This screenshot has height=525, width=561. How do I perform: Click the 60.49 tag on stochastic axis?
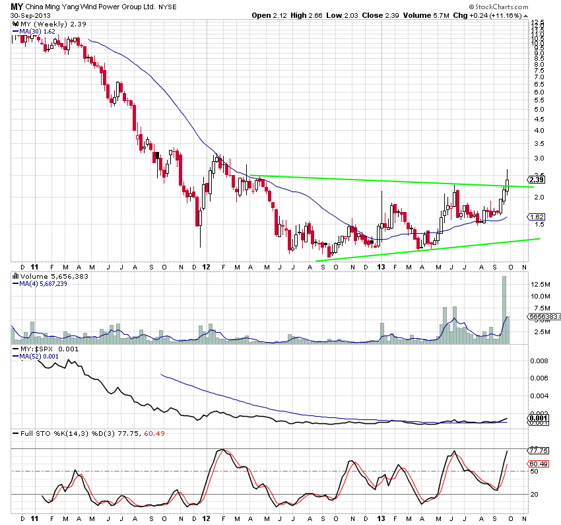coord(539,464)
